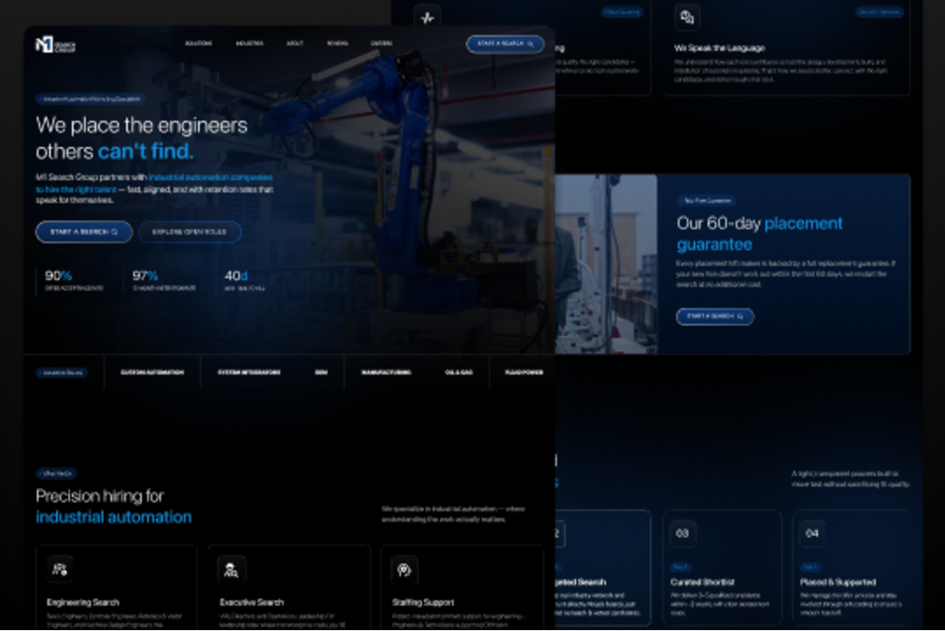This screenshot has height=631, width=945.
Task: Select System Integrators in industries strip
Action: (249, 373)
